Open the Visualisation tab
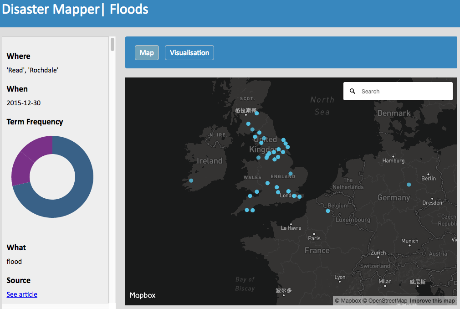 point(189,53)
